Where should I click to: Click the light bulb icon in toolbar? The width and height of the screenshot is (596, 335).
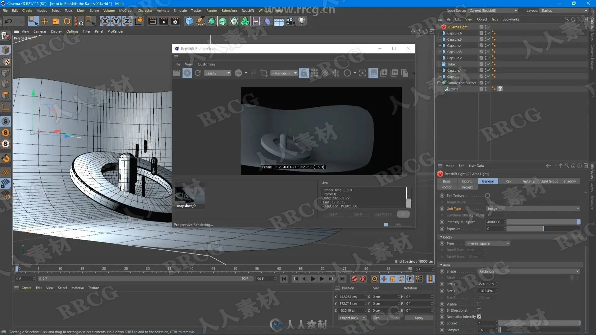(301, 21)
